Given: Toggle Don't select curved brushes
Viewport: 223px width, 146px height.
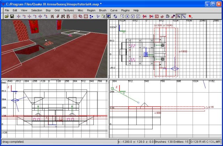Looking at the screenshot, I should [x=151, y=16].
